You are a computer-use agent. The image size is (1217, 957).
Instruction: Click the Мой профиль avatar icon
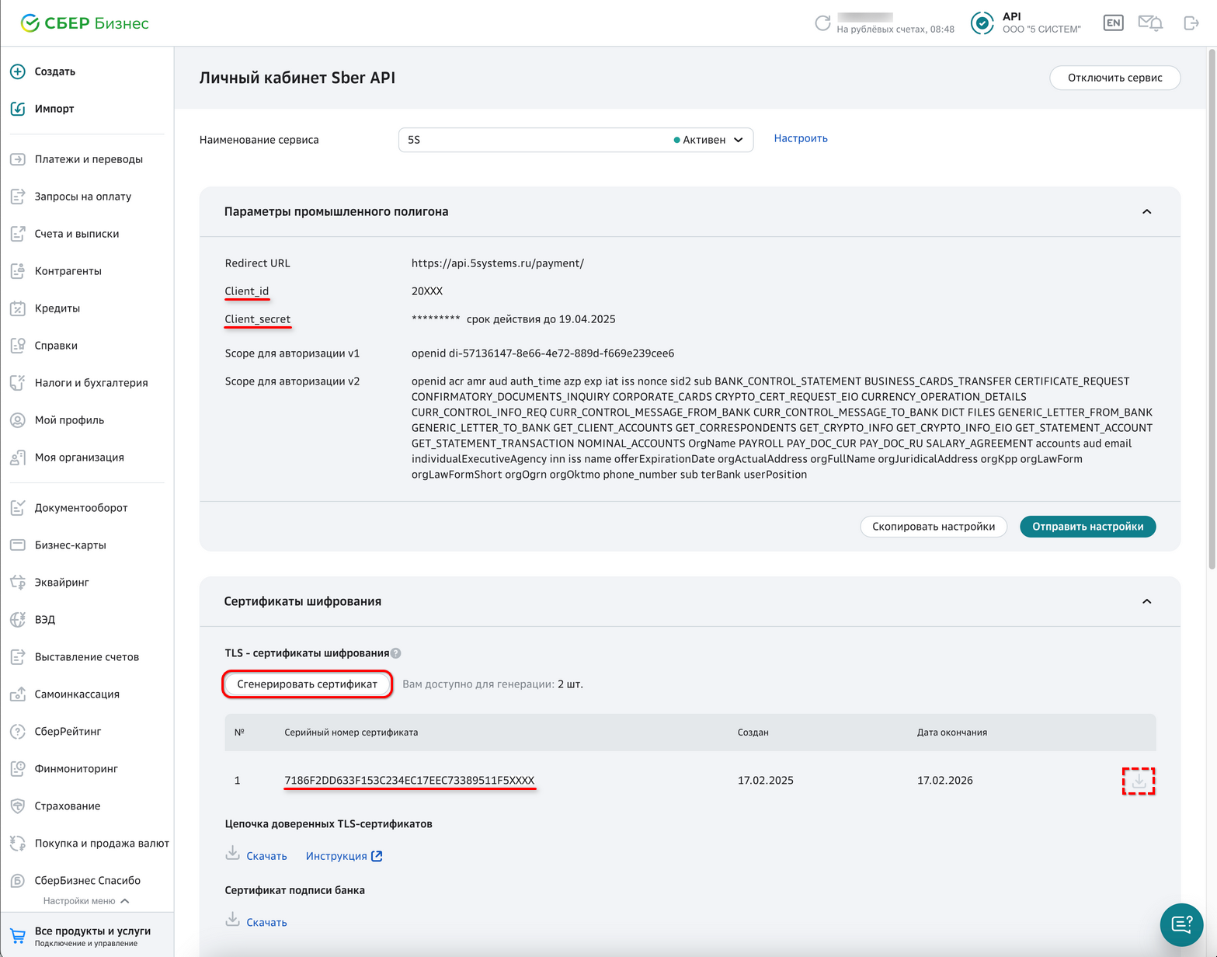click(18, 420)
